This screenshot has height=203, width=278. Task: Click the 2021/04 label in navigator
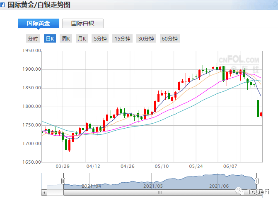pos(91,186)
